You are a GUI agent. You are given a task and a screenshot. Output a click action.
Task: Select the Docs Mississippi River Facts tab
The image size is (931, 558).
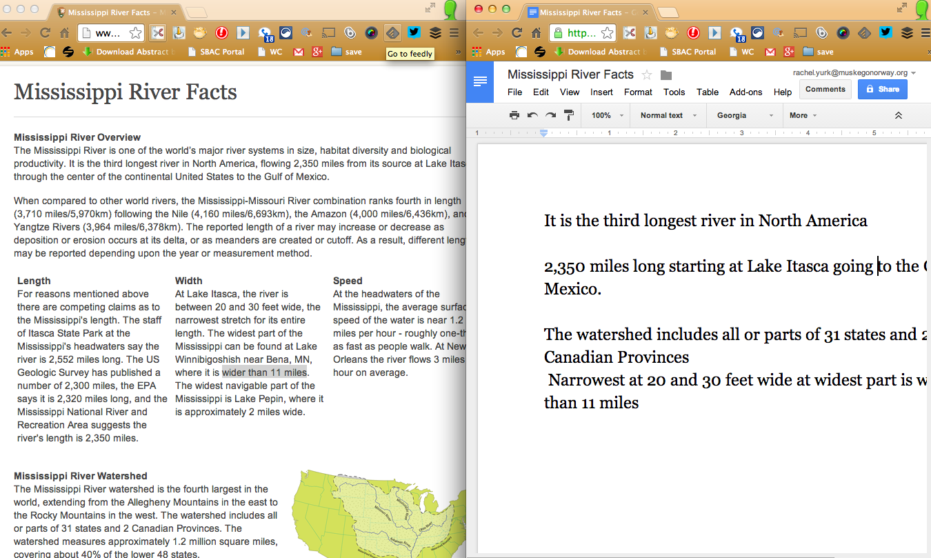(589, 12)
